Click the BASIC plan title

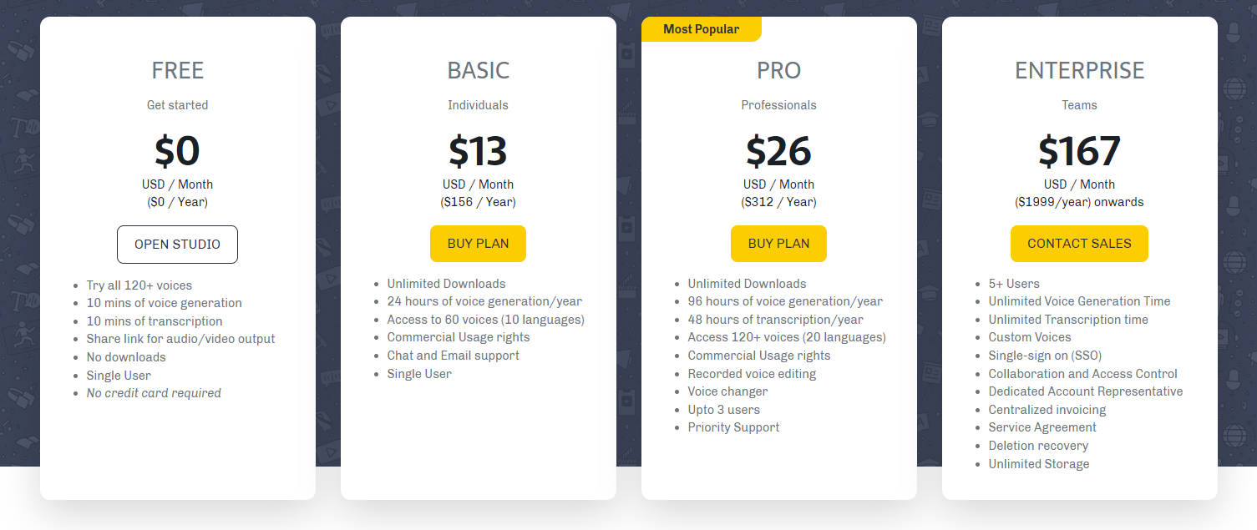[x=479, y=71]
